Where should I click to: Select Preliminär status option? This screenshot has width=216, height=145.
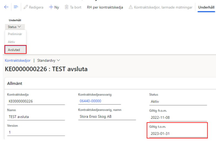pos(15,34)
